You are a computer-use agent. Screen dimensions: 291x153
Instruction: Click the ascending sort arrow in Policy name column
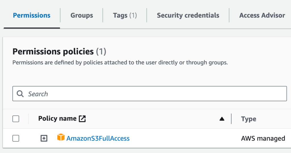pyautogui.click(x=222, y=119)
